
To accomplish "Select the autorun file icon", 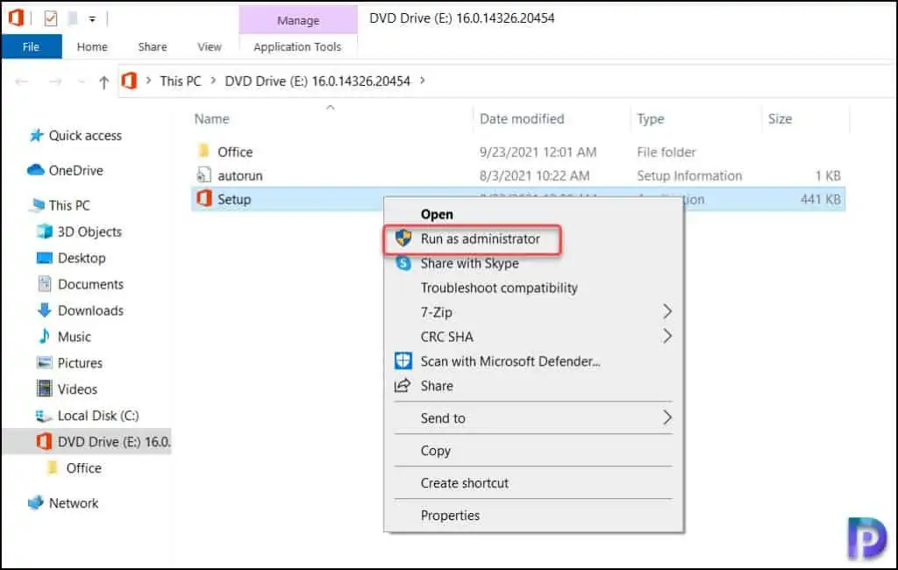I will pos(203,175).
